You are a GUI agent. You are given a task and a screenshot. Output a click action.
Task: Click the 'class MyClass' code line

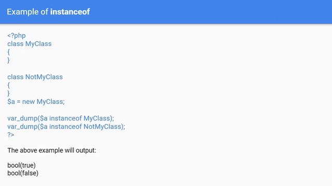(30, 44)
